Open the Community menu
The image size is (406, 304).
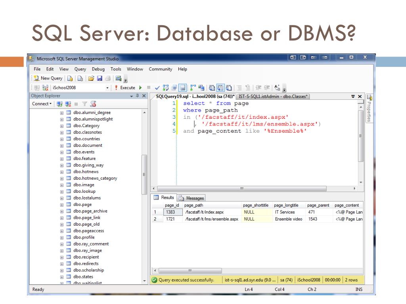tap(160, 69)
